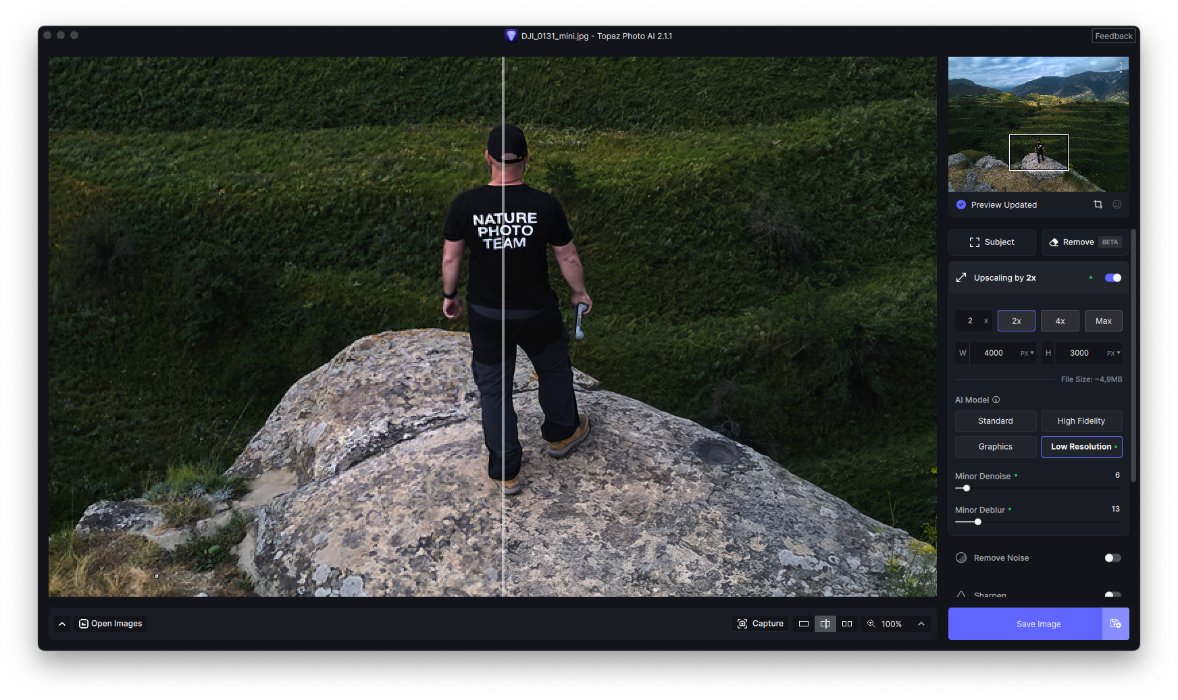Expand the zoom level menu chevron
This screenshot has height=700, width=1178.
(921, 624)
